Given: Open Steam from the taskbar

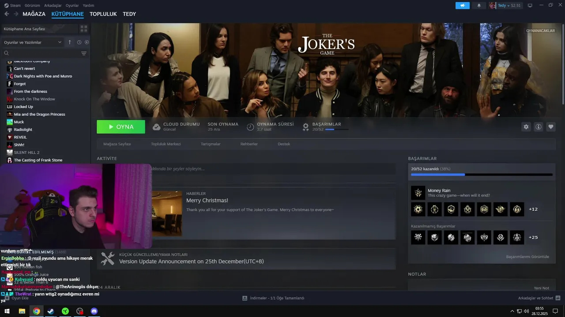Looking at the screenshot, I should (x=51, y=311).
